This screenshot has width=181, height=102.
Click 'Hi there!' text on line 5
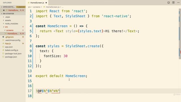pyautogui.click(x=115, y=31)
